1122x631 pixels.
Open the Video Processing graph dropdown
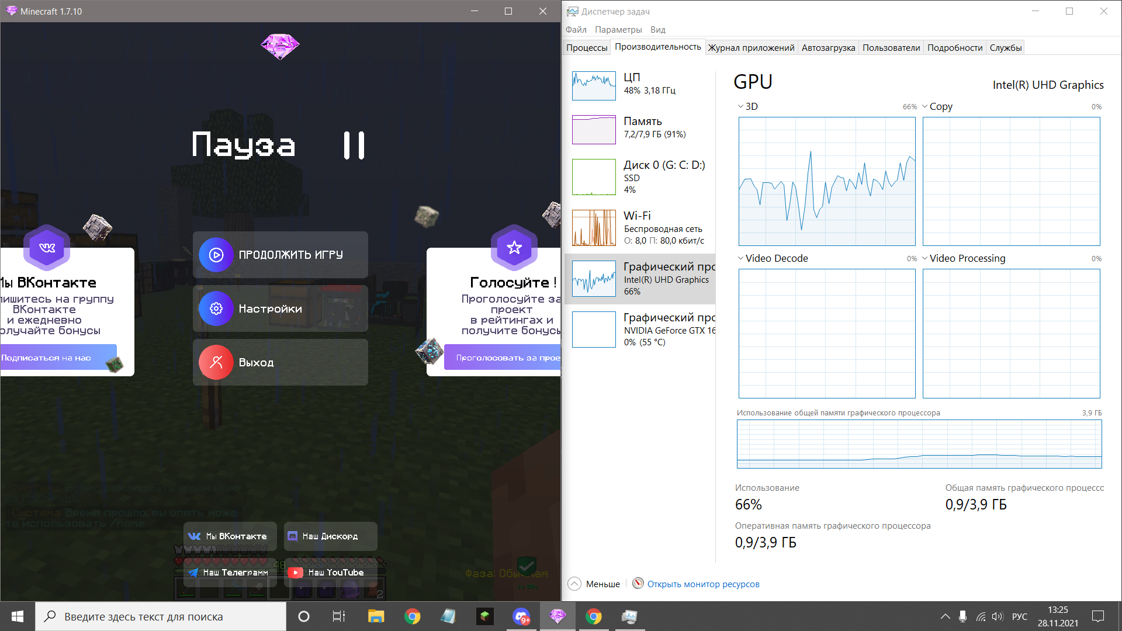(x=925, y=258)
